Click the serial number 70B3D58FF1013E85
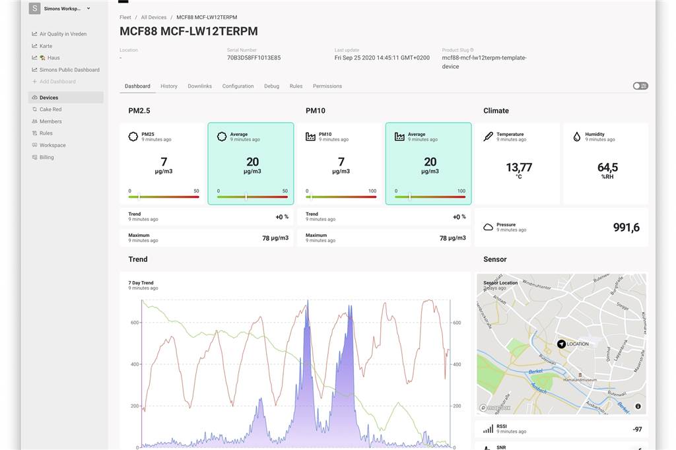The image size is (676, 450). coord(254,58)
